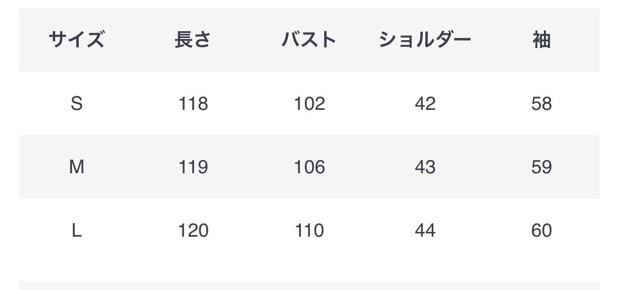Select the M size row label
619x290 pixels.
click(x=77, y=167)
